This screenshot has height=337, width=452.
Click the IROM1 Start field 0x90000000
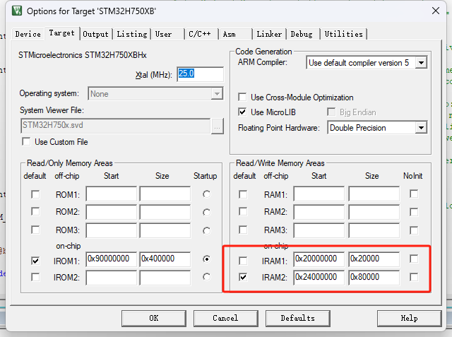coord(112,259)
